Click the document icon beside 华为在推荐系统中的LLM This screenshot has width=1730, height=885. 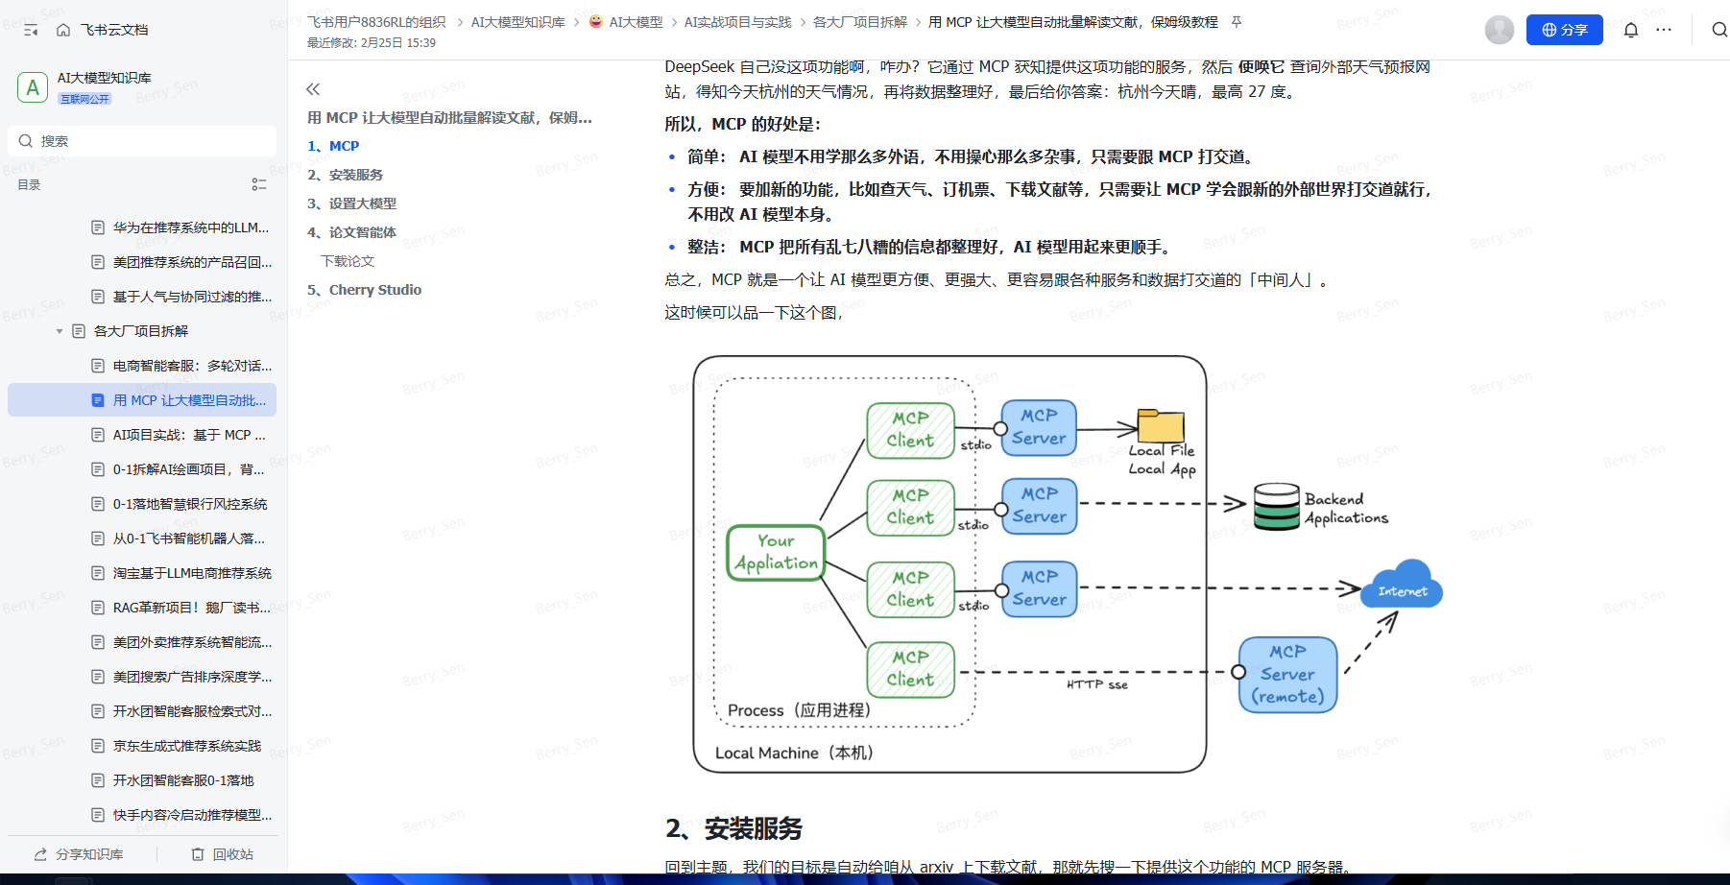[98, 227]
